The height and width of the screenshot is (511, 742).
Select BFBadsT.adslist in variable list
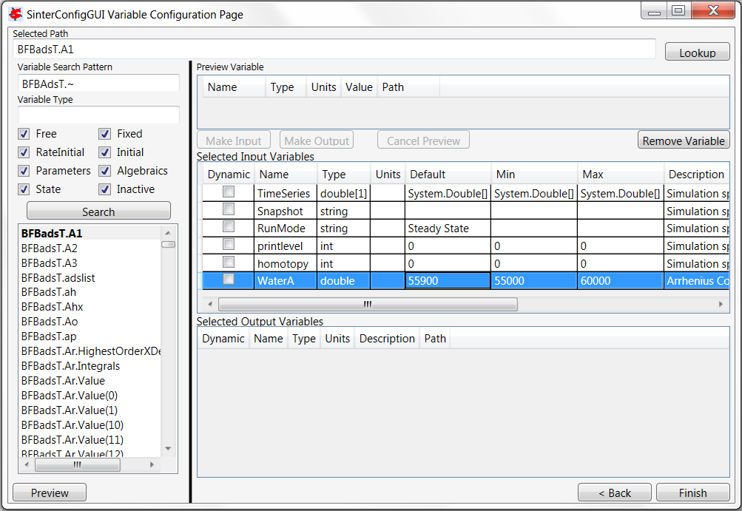[x=58, y=277]
